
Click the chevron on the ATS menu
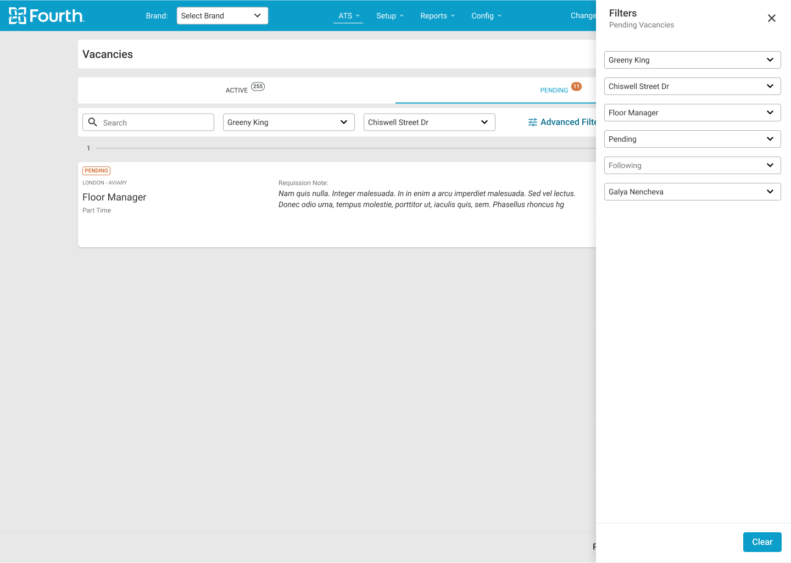point(357,16)
